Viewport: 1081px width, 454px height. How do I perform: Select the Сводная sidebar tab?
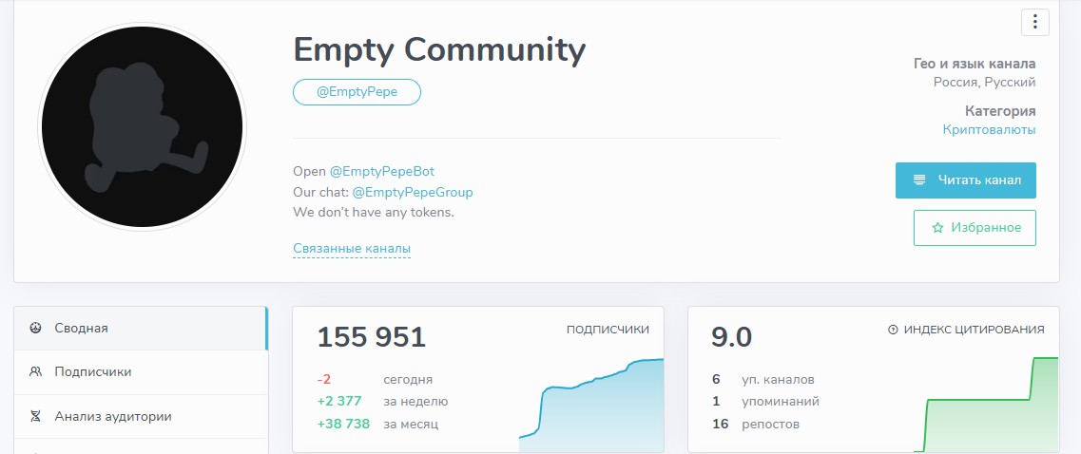(141, 328)
